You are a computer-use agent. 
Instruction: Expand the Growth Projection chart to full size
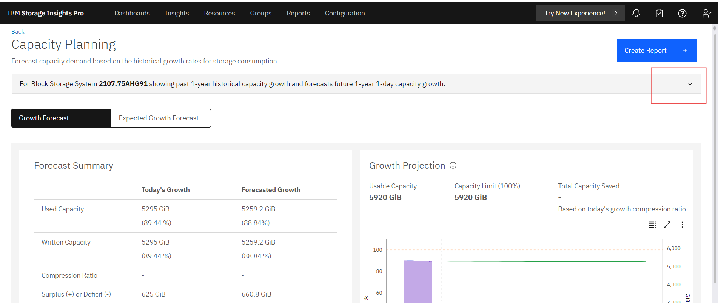click(x=667, y=225)
